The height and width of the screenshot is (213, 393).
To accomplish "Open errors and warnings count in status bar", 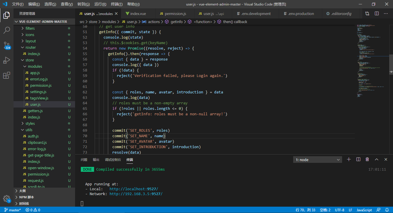I will (x=33, y=210).
